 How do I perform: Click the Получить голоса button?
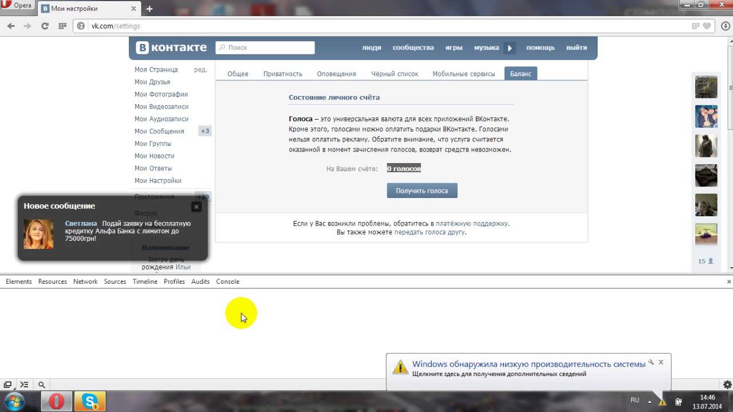click(x=422, y=191)
